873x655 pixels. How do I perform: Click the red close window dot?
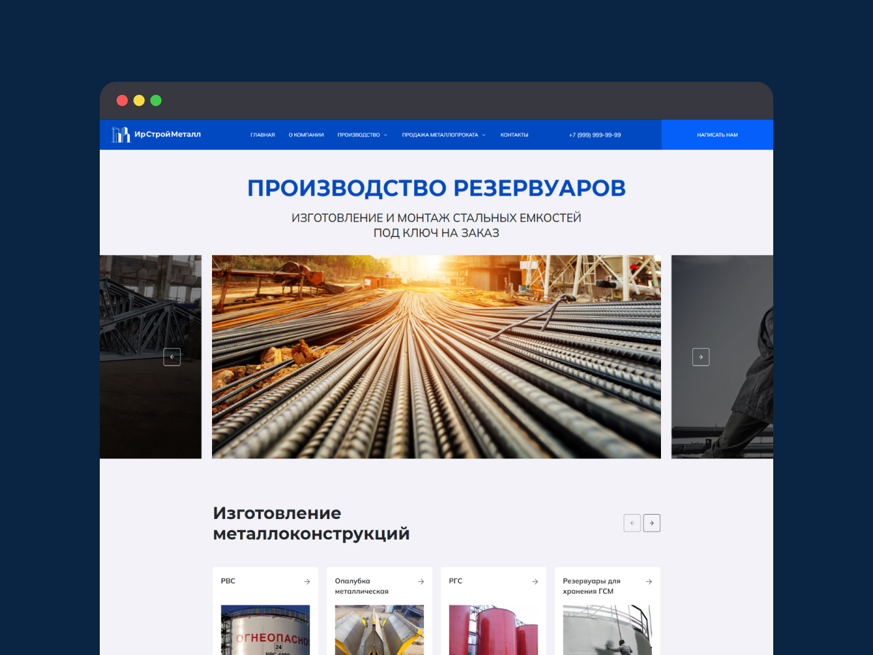point(122,100)
